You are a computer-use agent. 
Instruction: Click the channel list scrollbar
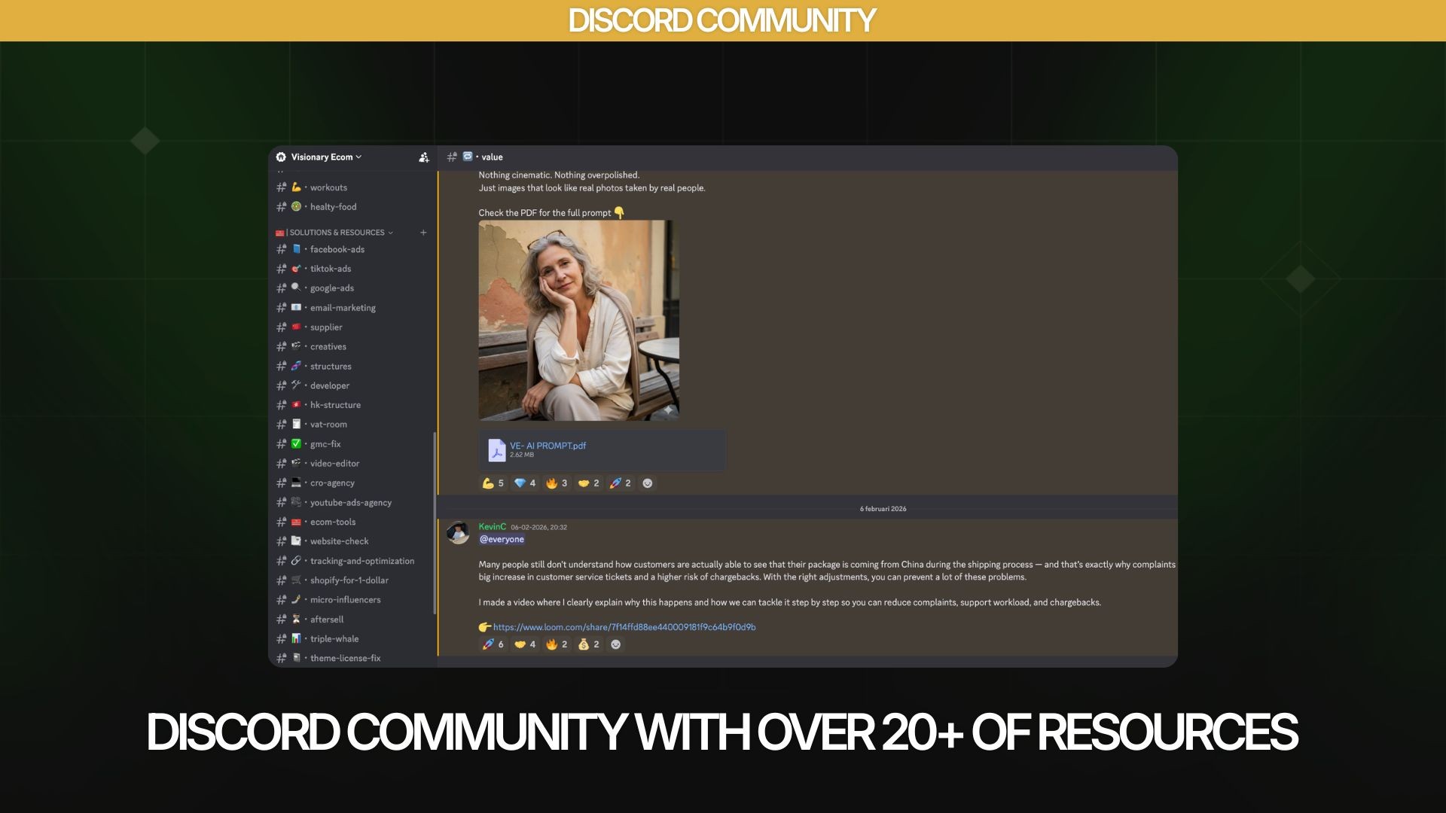point(435,523)
